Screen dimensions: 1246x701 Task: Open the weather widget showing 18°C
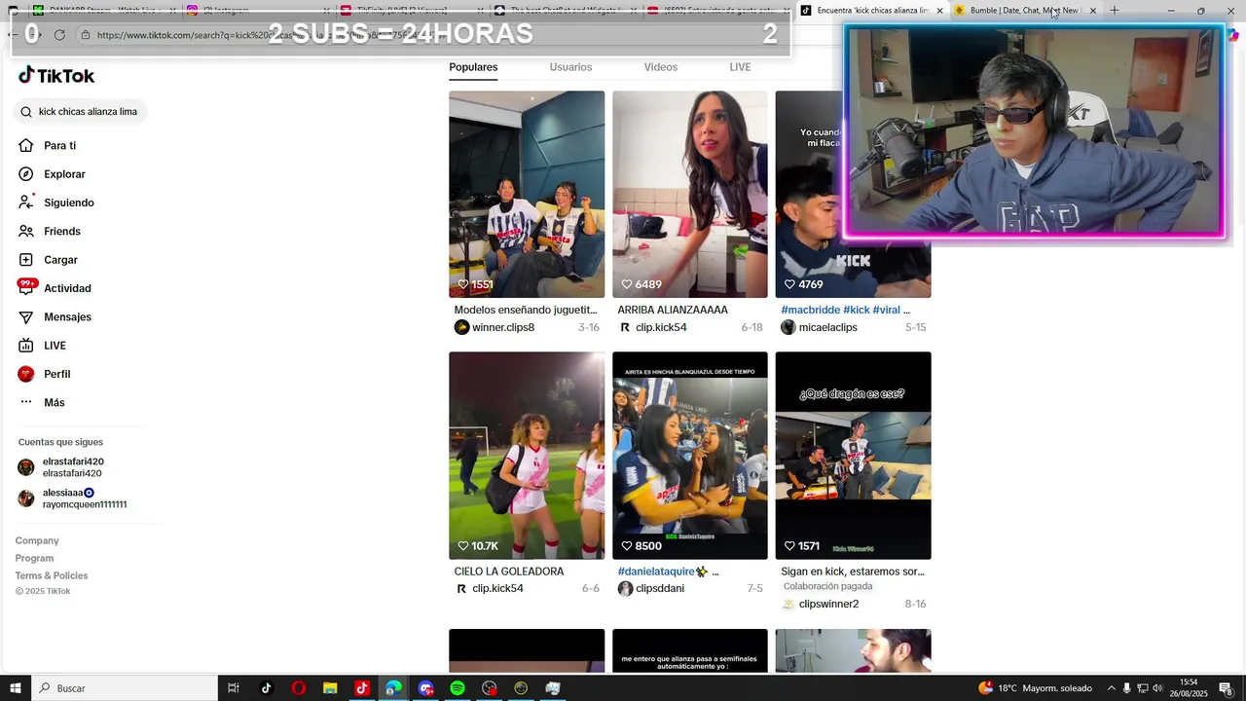[1035, 688]
